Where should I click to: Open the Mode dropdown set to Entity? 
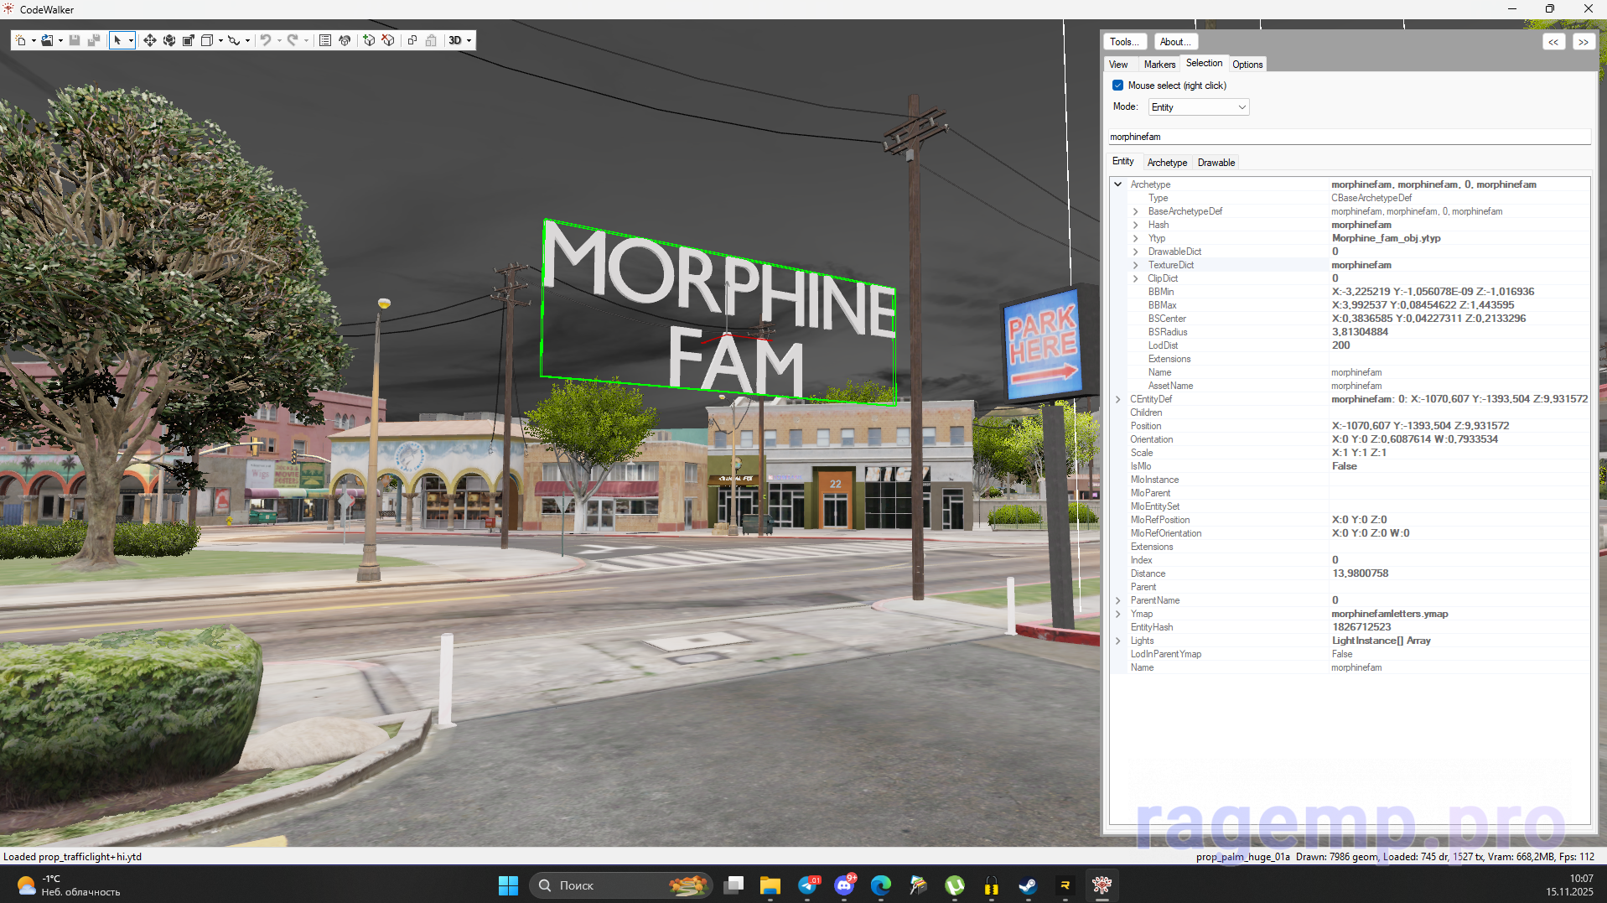pos(1198,107)
